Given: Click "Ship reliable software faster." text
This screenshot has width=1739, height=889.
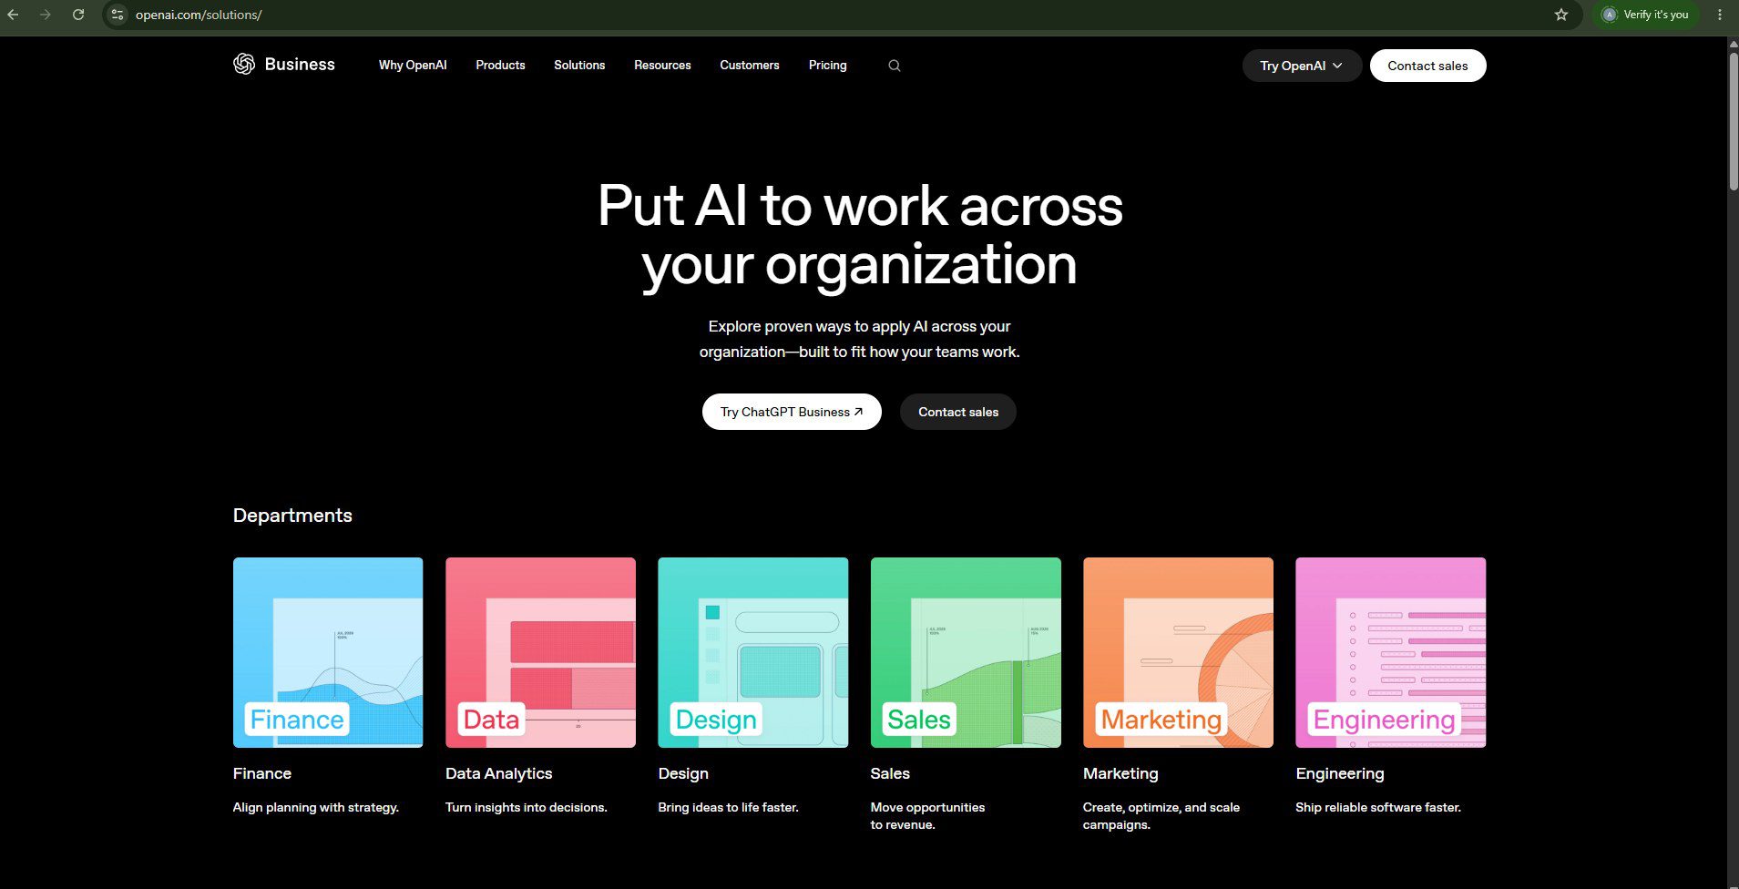Looking at the screenshot, I should coord(1378,807).
